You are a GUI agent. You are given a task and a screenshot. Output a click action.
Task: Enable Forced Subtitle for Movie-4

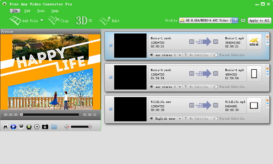click(x=216, y=87)
